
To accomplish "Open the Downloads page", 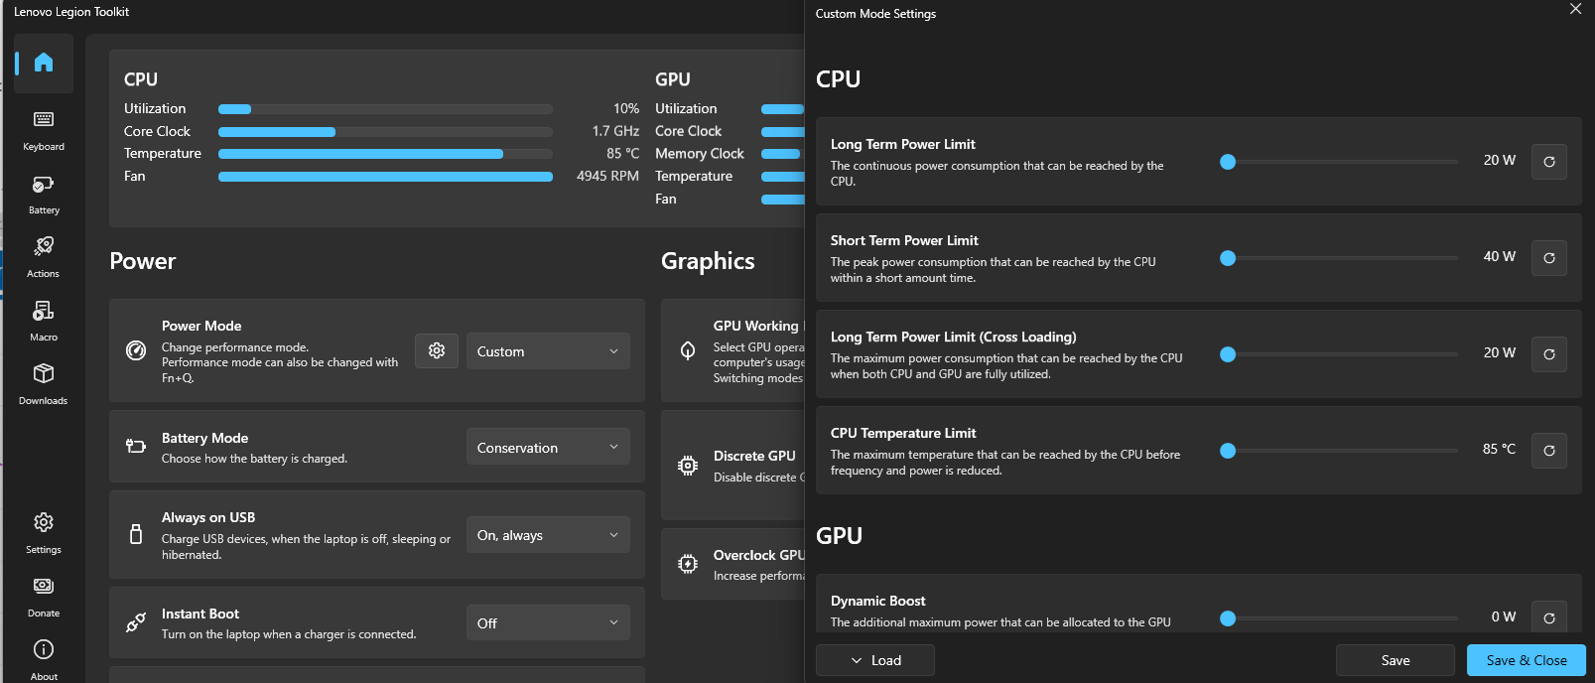I will coord(44,383).
